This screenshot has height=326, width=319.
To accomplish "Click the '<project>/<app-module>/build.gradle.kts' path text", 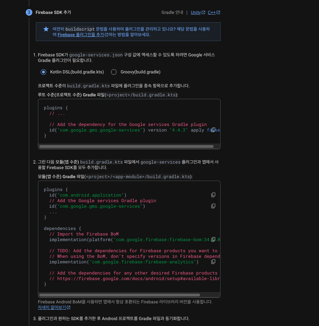I will pos(138,177).
